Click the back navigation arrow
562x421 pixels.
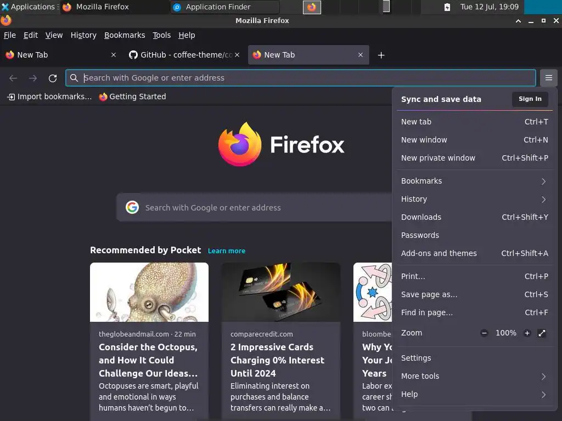(13, 78)
